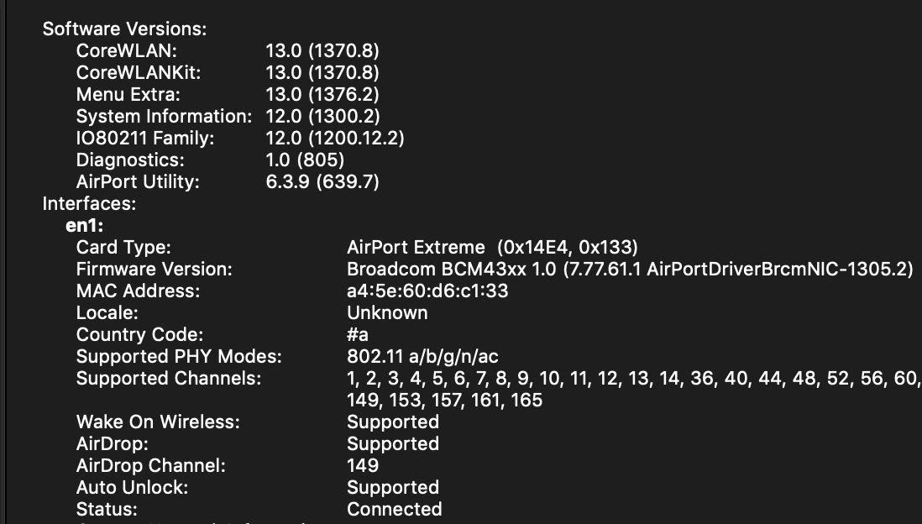This screenshot has width=922, height=524.
Task: Select the Locale value Unknown
Action: point(387,312)
